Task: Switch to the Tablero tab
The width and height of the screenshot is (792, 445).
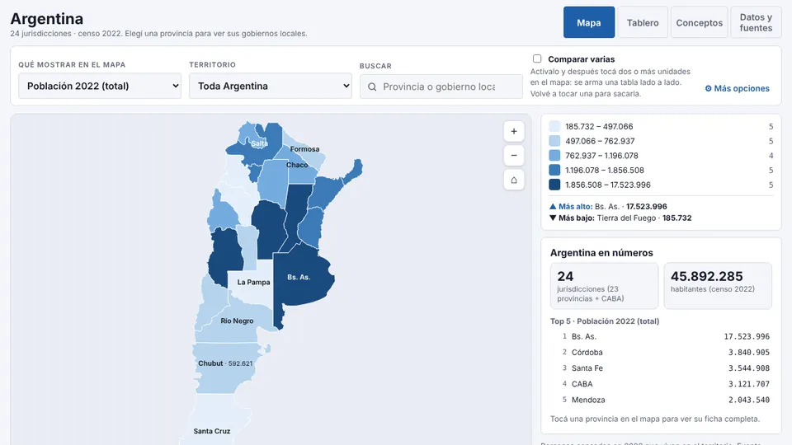Action: [643, 22]
